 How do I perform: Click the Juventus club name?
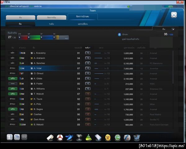(x=154, y=68)
